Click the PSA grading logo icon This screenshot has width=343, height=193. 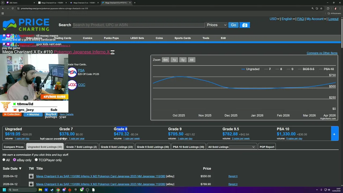72,72
